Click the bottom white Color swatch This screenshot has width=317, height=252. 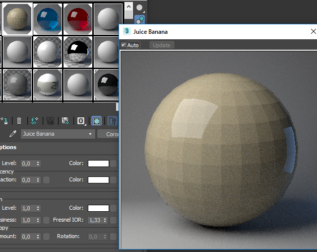point(98,208)
